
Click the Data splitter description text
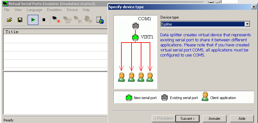click(x=206, y=45)
